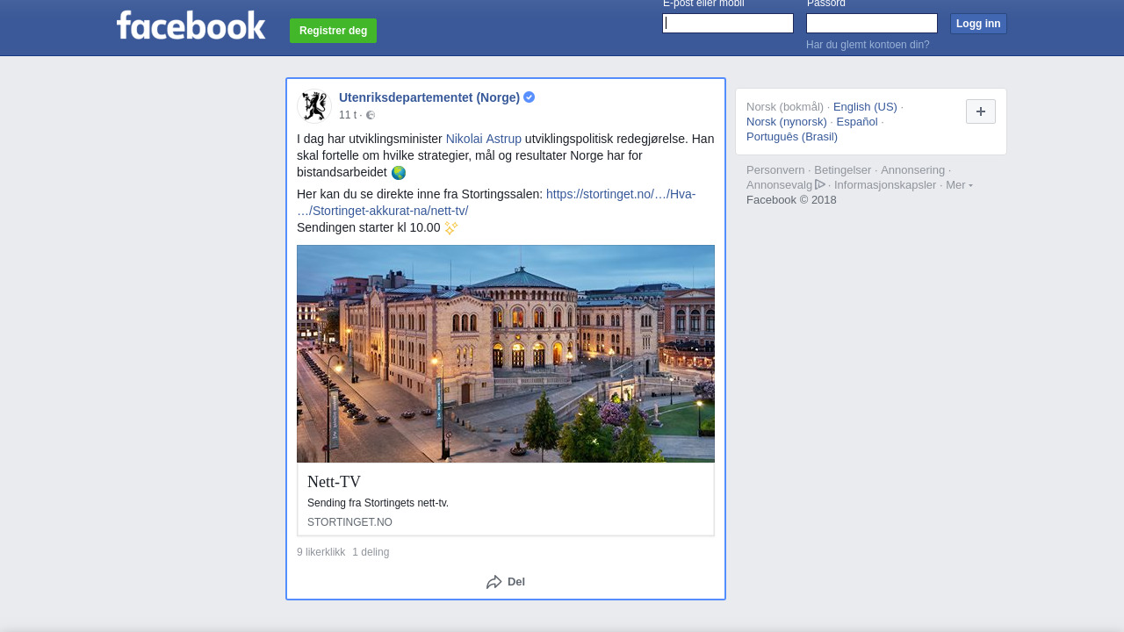1124x632 pixels.
Task: Expand the Mer footer dropdown
Action: coord(959,184)
